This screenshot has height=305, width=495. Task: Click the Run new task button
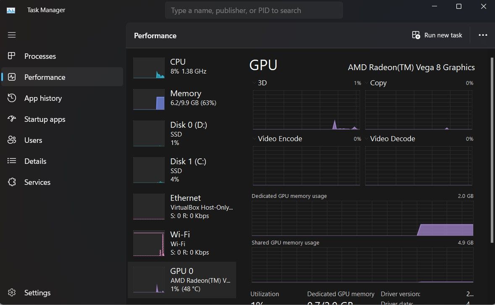coord(437,35)
